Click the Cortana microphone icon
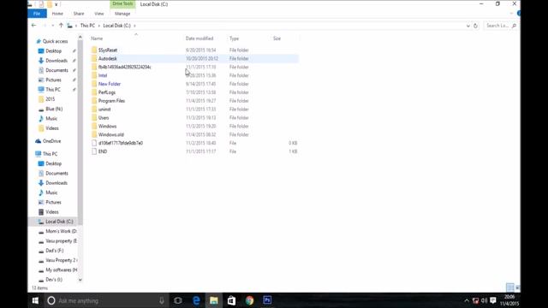Viewport: 548px width, 308px height. pos(162,300)
